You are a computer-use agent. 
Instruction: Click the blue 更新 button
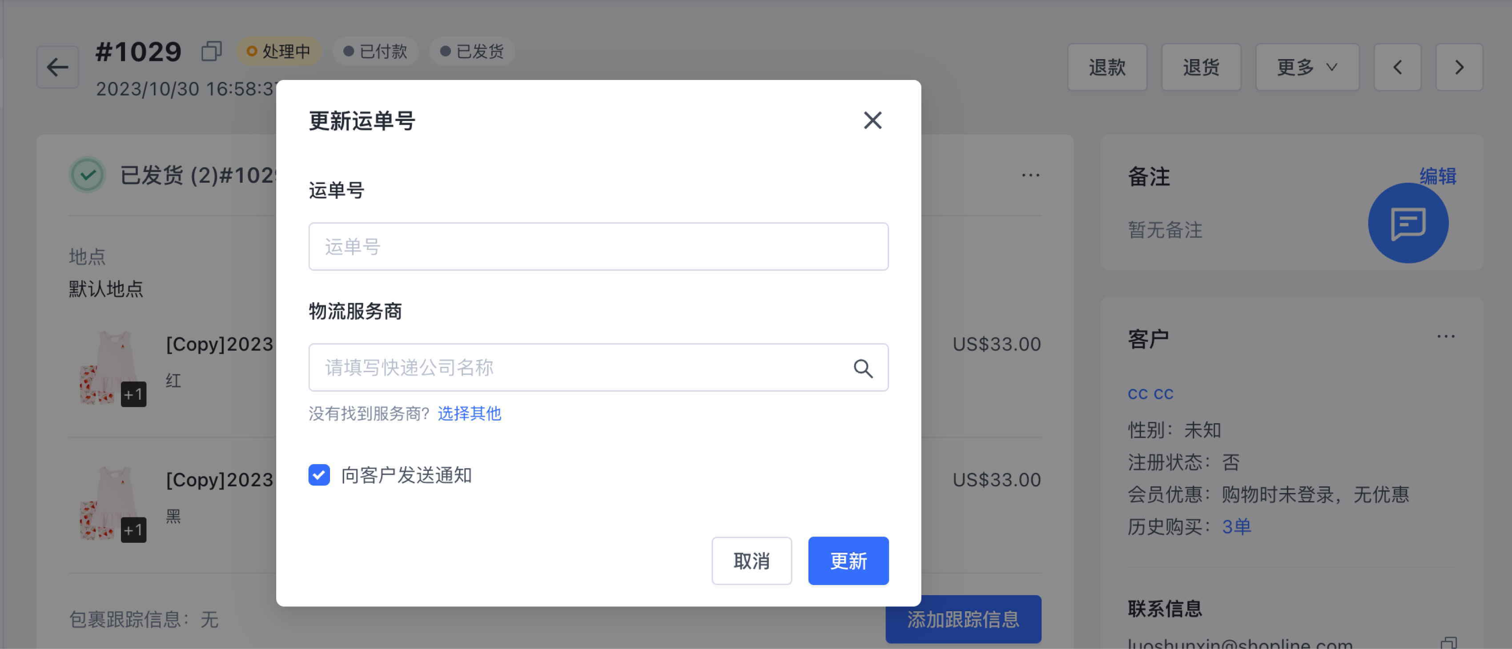click(848, 561)
